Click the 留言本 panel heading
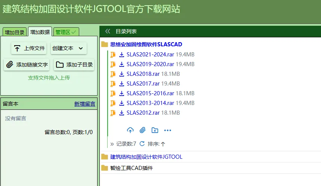This screenshot has height=186, width=321. pos(10,104)
